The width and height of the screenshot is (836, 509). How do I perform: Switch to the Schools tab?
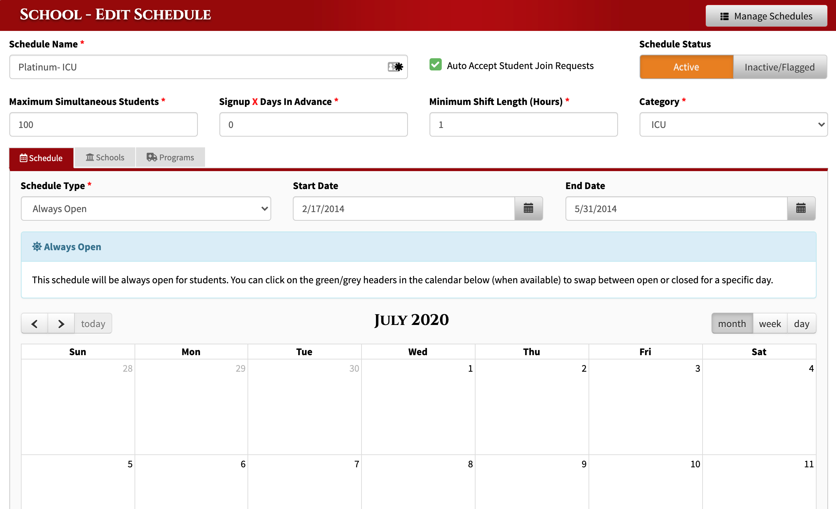click(x=105, y=157)
